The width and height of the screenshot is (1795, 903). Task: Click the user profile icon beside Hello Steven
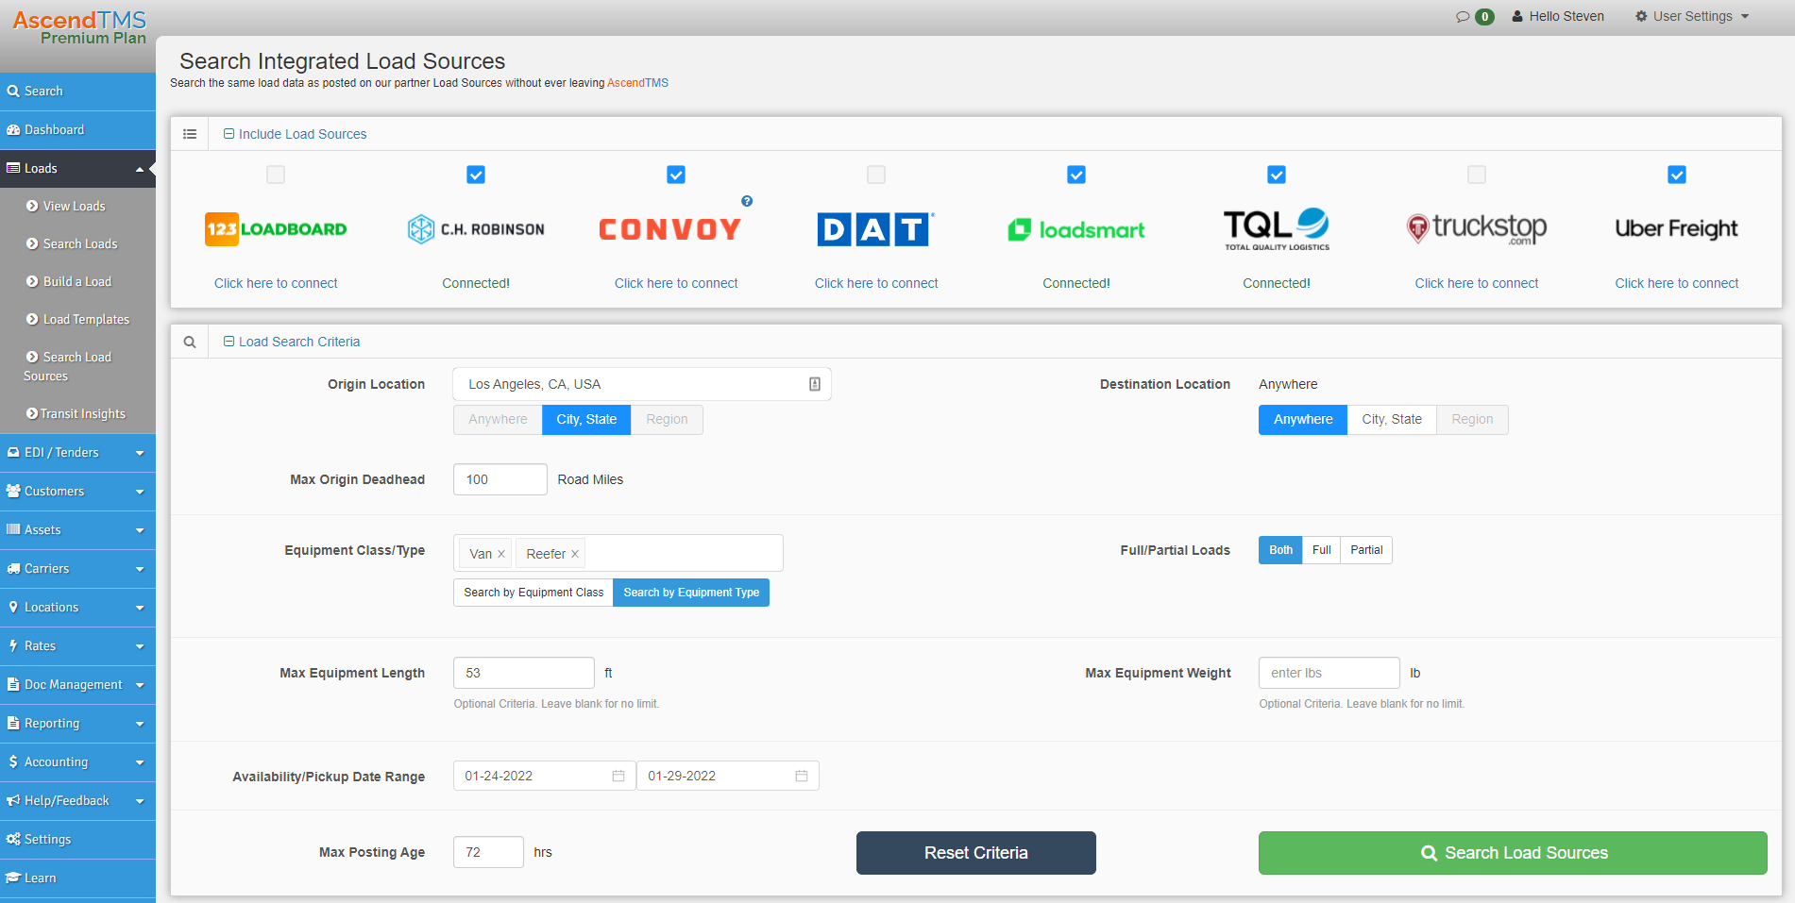click(x=1517, y=16)
